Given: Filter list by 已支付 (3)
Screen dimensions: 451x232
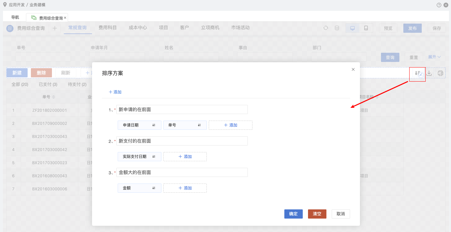Looking at the screenshot, I should pos(48,85).
